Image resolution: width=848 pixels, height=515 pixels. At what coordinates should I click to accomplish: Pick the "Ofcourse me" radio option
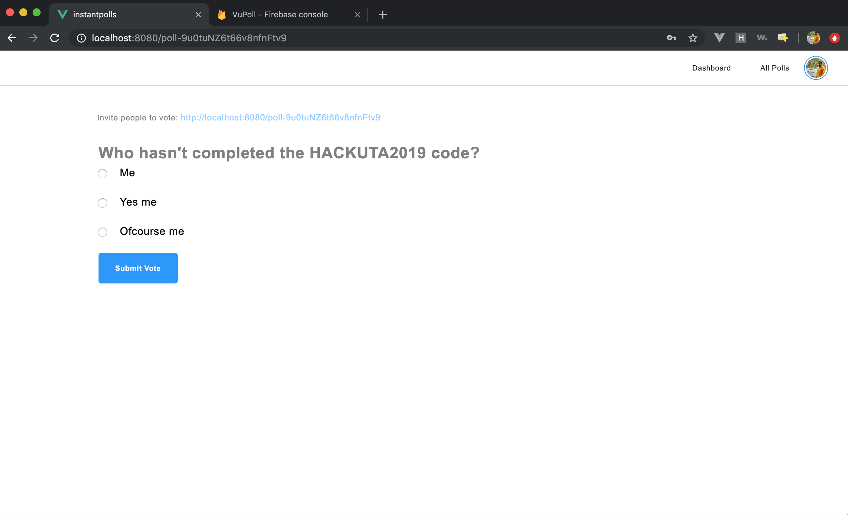[x=103, y=232]
